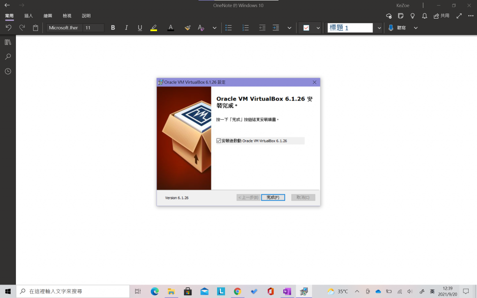Select the format painter brush
Screen dimensions: 477x298
point(187,27)
